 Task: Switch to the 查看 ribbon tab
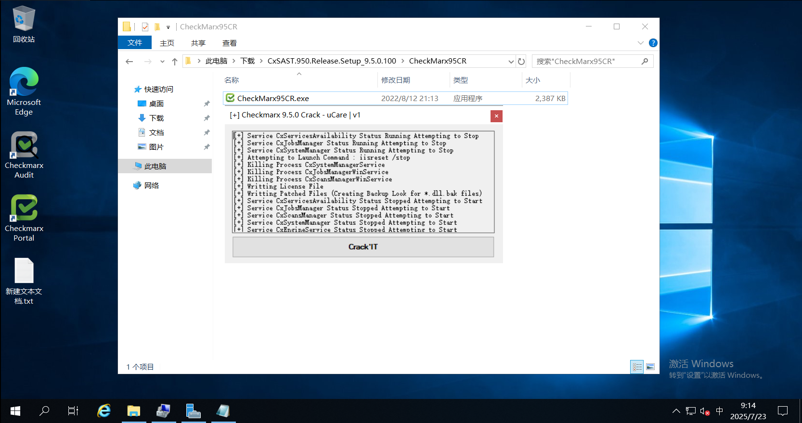click(230, 43)
